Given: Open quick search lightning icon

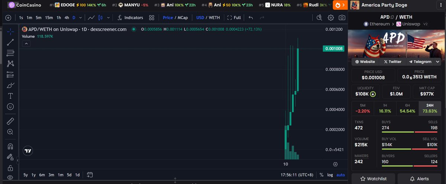Looking at the screenshot, I should click(320, 17).
